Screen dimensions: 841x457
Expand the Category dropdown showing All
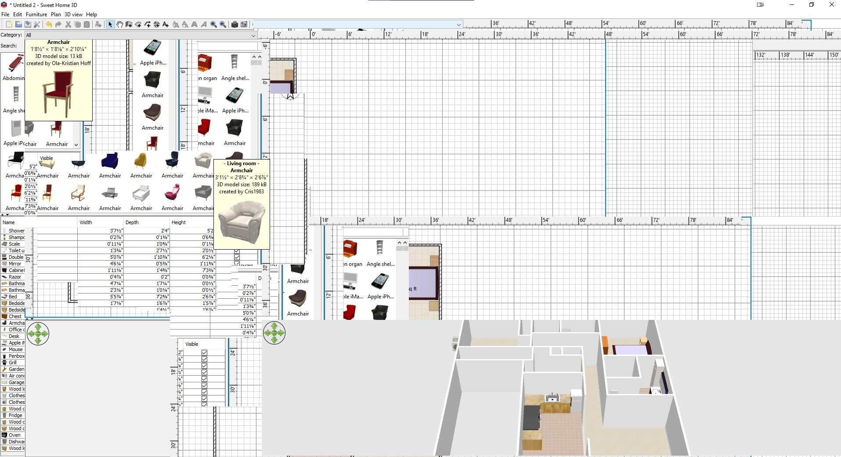tap(141, 35)
